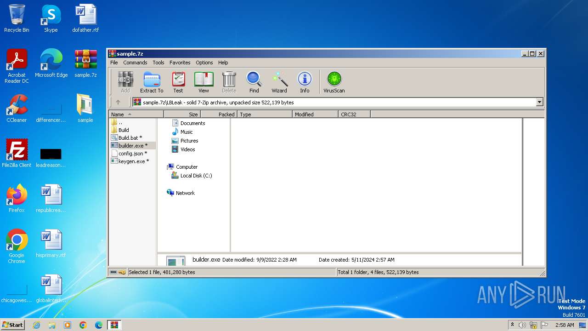Click the key password icon in status bar
This screenshot has height=331, width=588.
122,272
